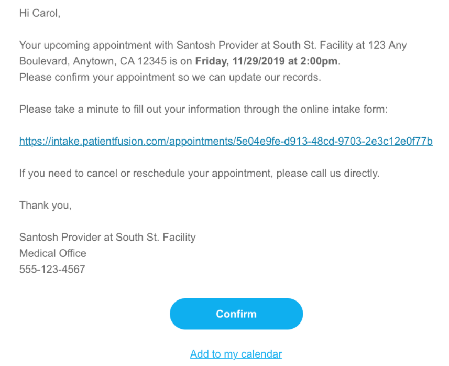Click the Thank you closing text
Screen dimensions: 449x366
[x=45, y=205]
